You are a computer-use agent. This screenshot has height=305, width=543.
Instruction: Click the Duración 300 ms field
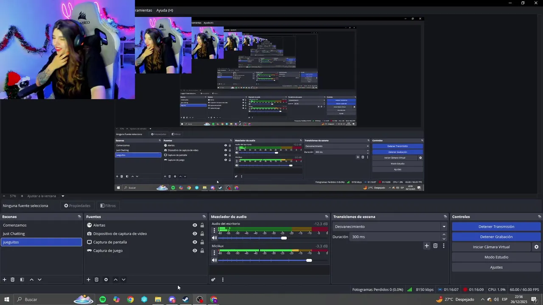pyautogui.click(x=395, y=237)
